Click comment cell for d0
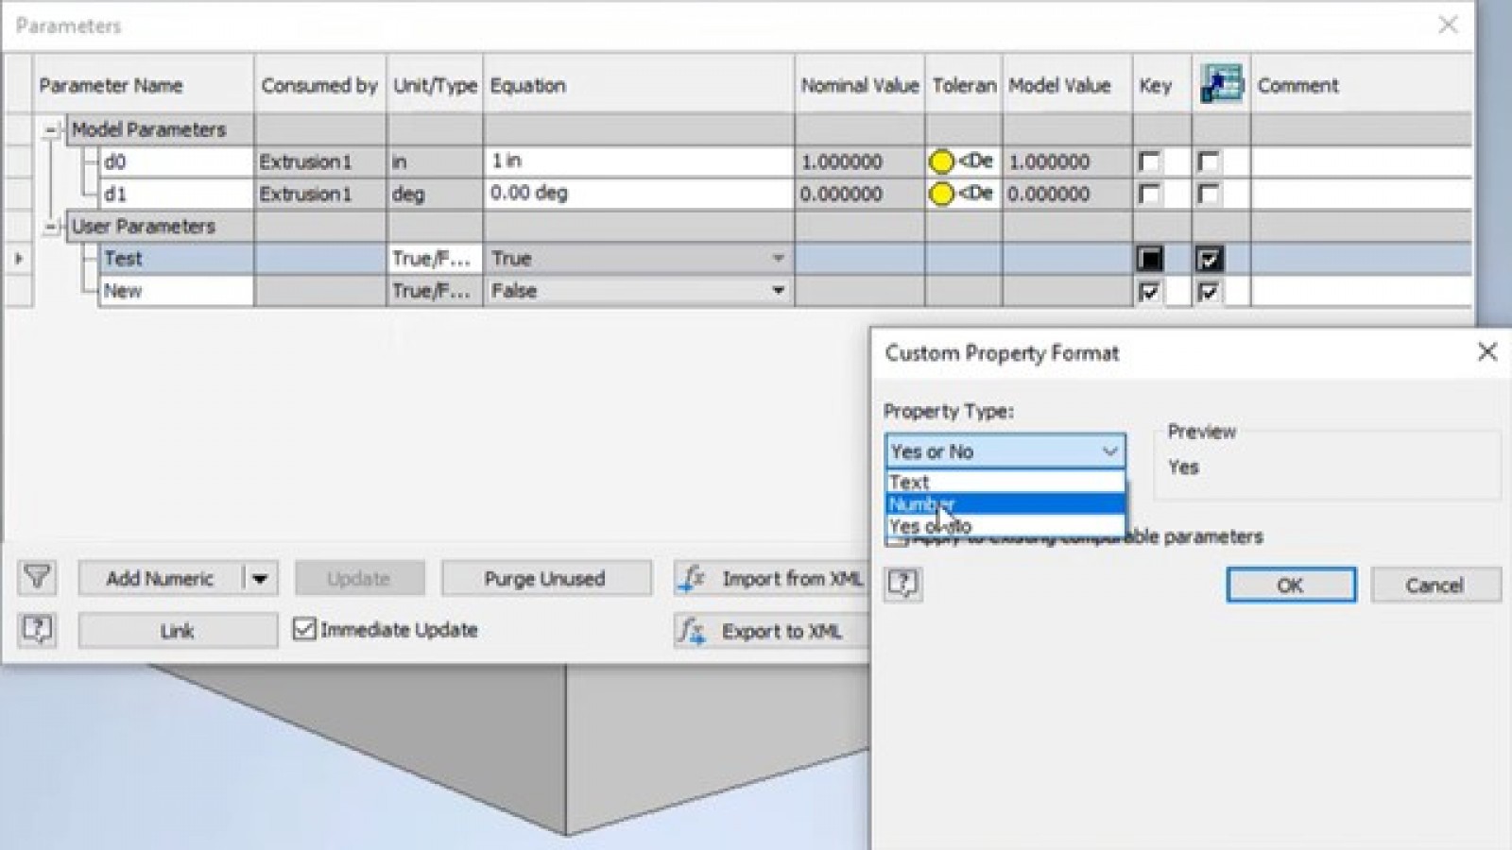1512x850 pixels. coord(1361,161)
